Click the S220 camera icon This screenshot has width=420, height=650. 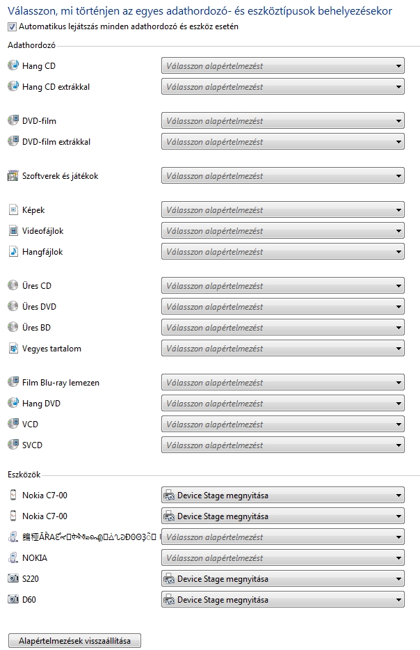point(13,578)
